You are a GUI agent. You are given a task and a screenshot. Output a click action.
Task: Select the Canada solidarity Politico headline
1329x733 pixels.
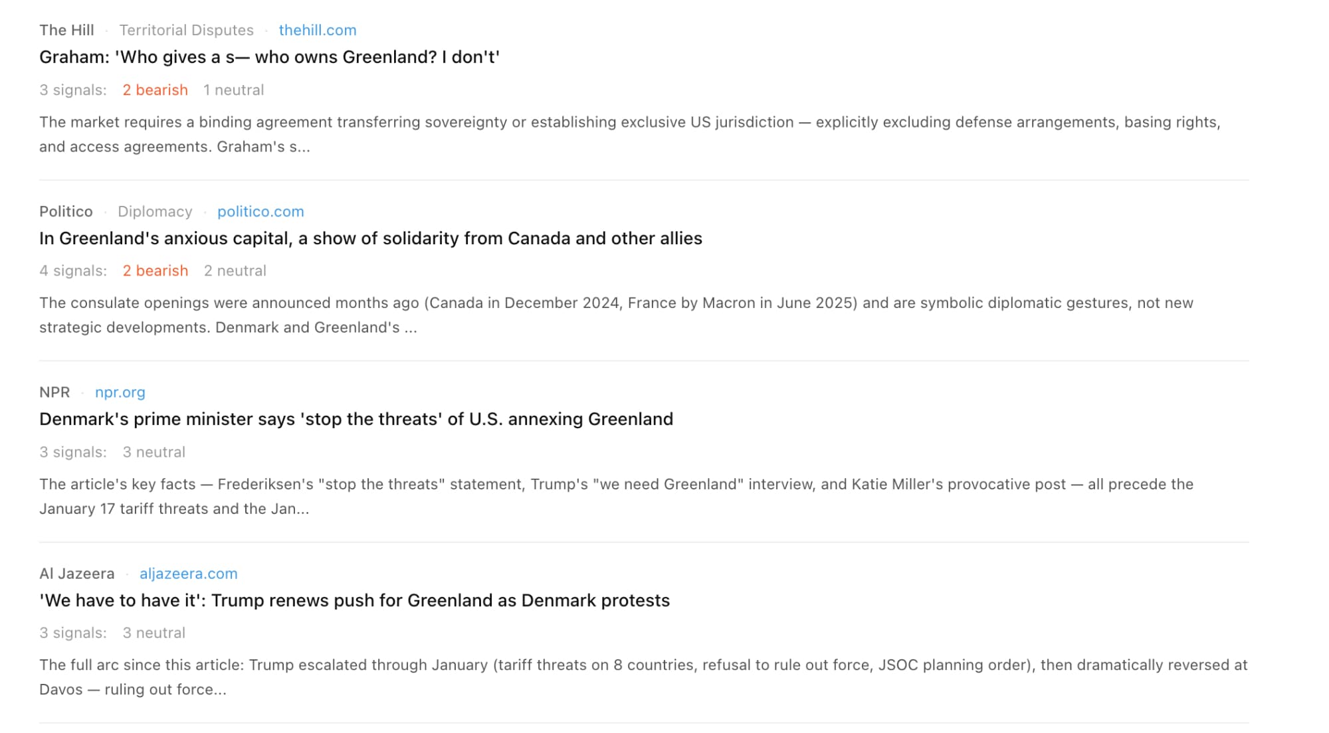[370, 238]
